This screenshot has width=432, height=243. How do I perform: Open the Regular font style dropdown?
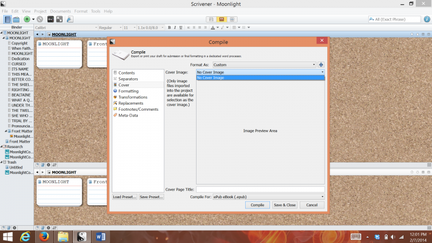tap(110, 28)
